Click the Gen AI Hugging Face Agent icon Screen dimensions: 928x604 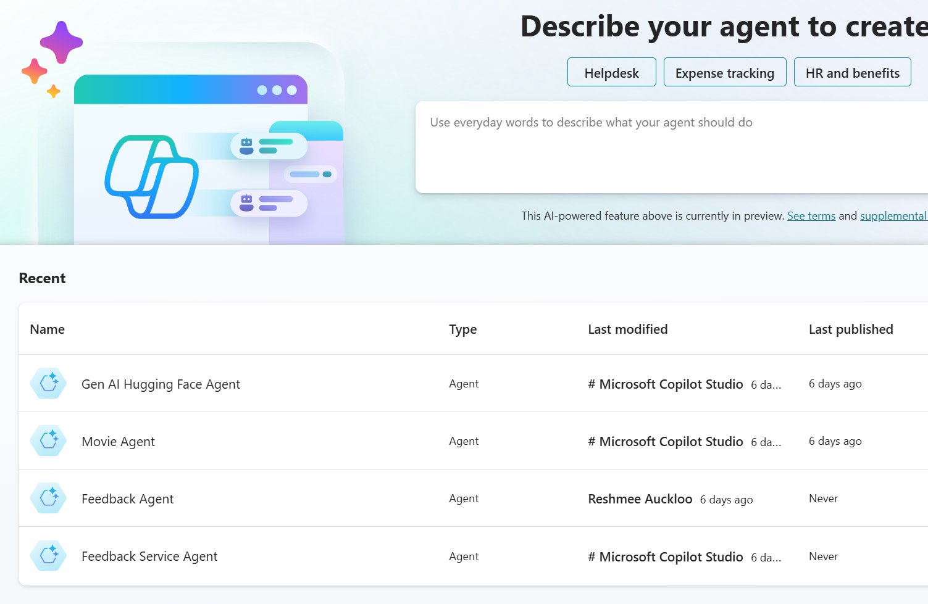click(x=48, y=383)
